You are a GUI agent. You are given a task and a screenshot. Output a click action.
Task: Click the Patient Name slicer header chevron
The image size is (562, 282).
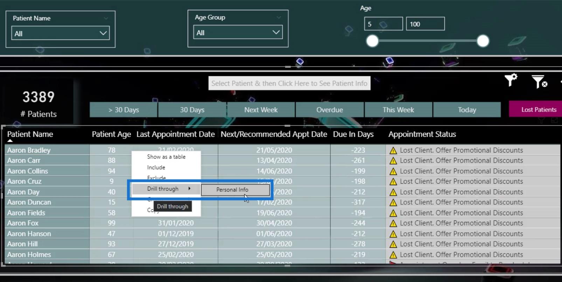tap(105, 18)
